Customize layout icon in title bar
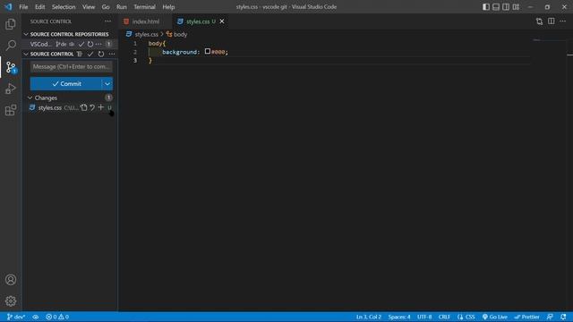 516,7
